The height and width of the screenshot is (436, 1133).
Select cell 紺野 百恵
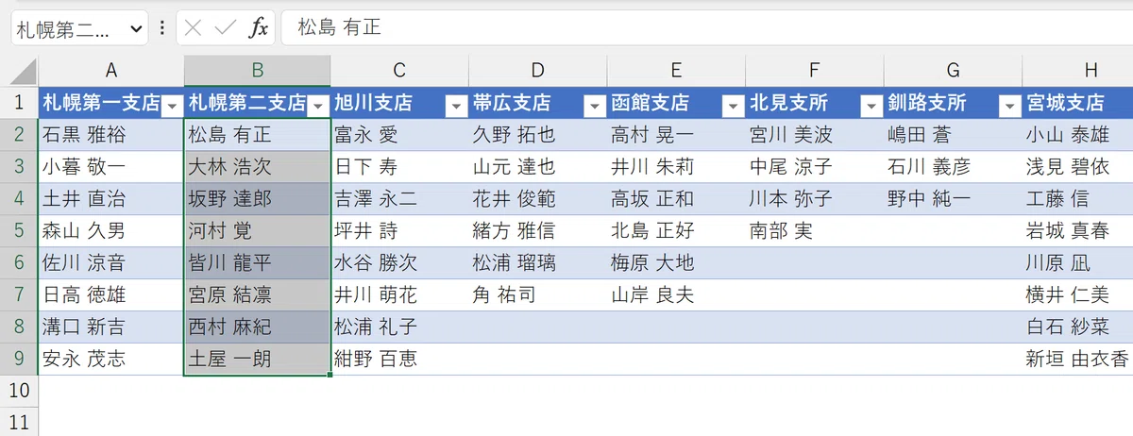tap(399, 360)
